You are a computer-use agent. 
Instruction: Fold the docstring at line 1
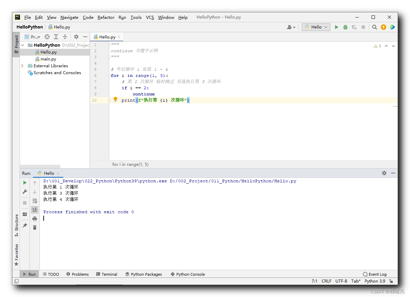coord(109,45)
